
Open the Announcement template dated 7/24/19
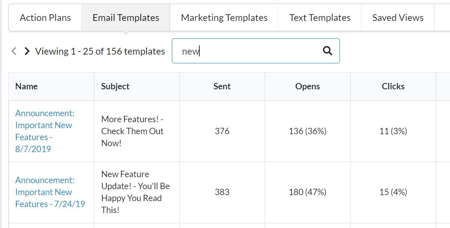(x=50, y=192)
